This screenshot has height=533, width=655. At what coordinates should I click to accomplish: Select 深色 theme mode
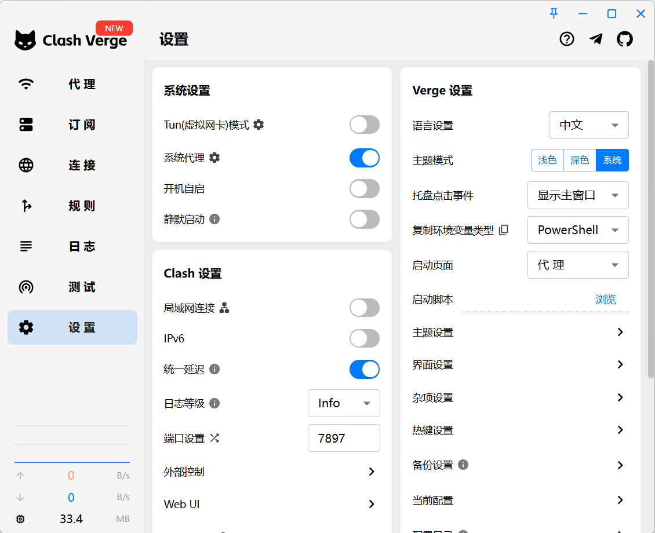point(580,160)
